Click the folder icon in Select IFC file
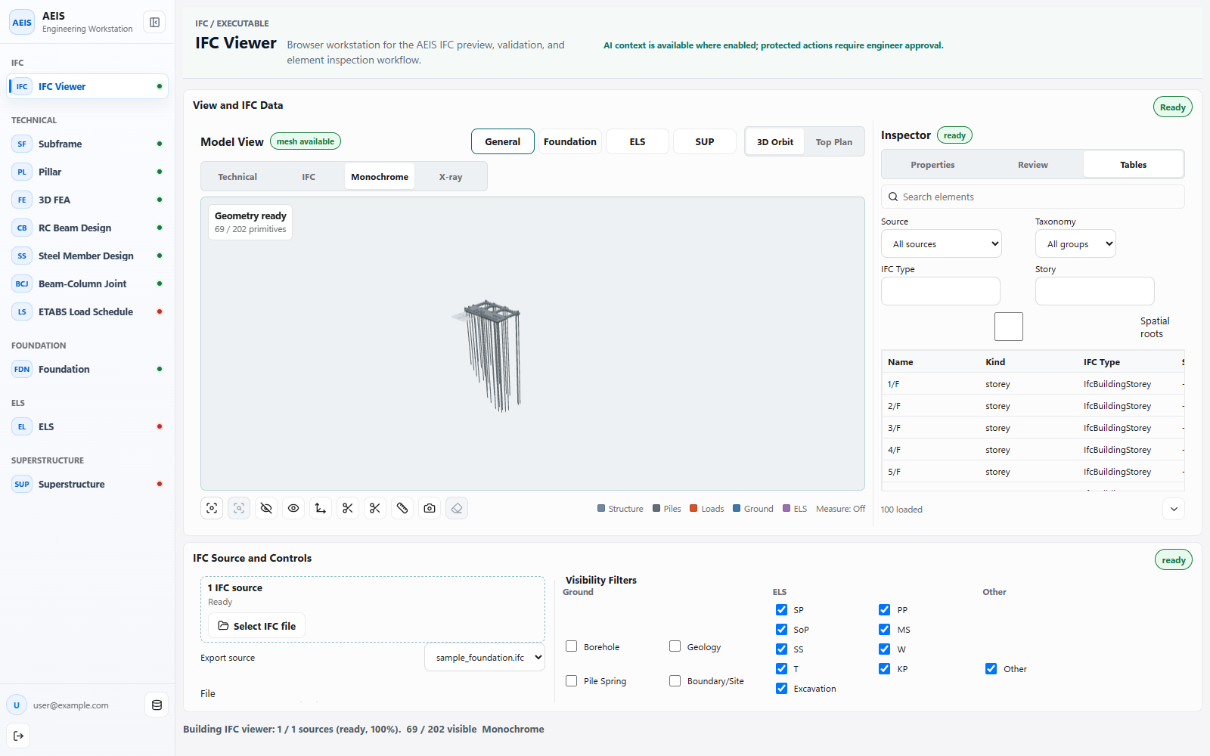Viewport: 1210px width, 756px height. [223, 626]
